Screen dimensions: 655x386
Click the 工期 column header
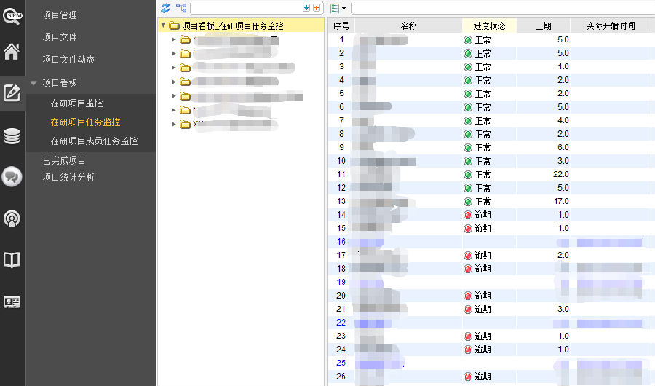tap(544, 26)
